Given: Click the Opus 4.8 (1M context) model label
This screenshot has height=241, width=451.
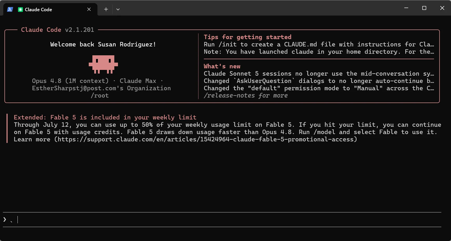Looking at the screenshot, I should (x=70, y=81).
